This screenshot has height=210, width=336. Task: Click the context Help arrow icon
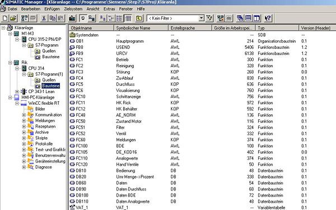click(268, 18)
